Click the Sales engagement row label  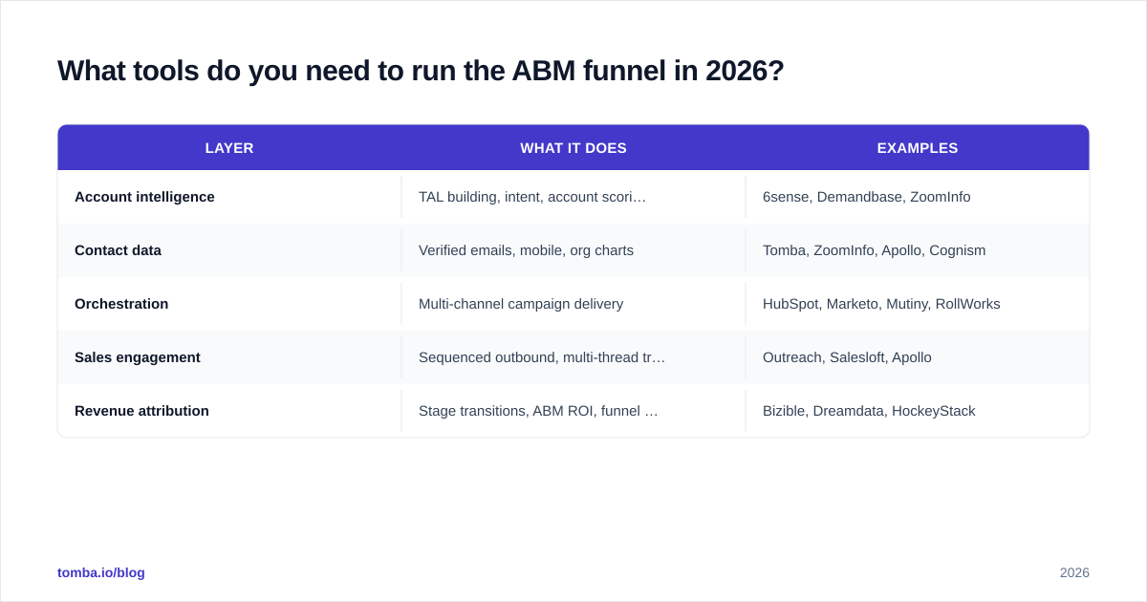(x=138, y=357)
